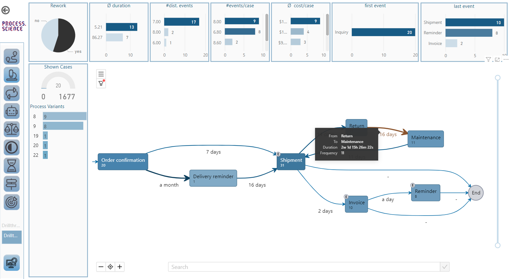Select the Shipment last event bar
The height and width of the screenshot is (279, 512).
pyautogui.click(x=475, y=22)
